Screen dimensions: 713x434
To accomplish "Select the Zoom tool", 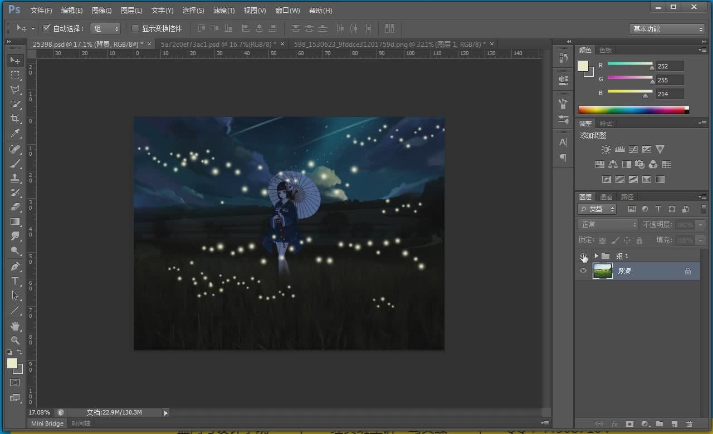I will click(15, 340).
